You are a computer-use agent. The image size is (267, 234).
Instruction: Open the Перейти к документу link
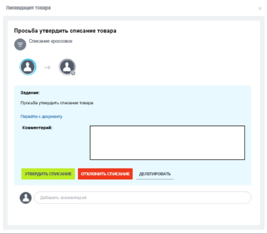point(41,116)
